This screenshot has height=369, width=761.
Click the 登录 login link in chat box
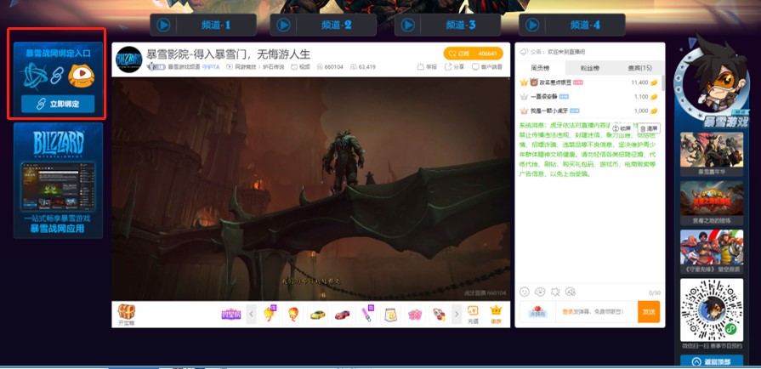tap(567, 312)
